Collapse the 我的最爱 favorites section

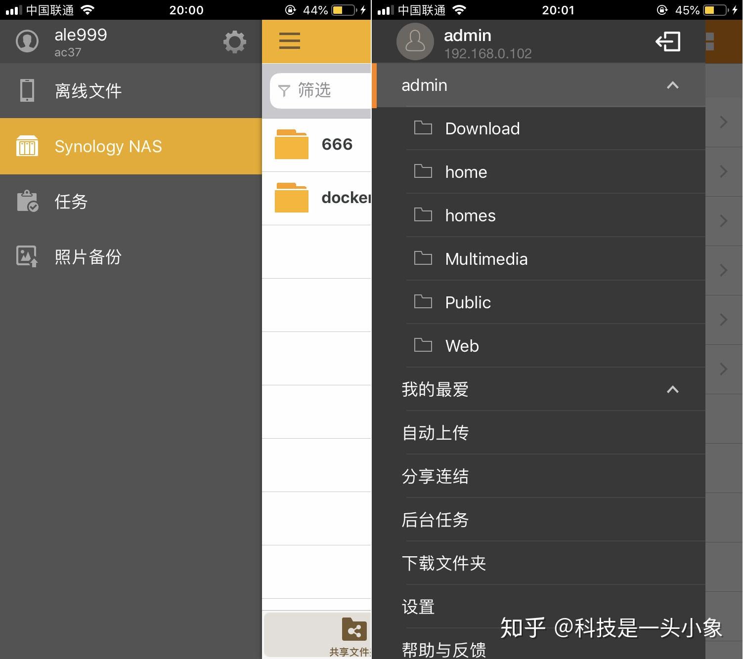672,390
